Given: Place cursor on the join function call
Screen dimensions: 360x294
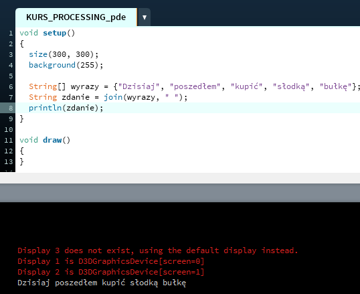Looking at the screenshot, I should [113, 97].
